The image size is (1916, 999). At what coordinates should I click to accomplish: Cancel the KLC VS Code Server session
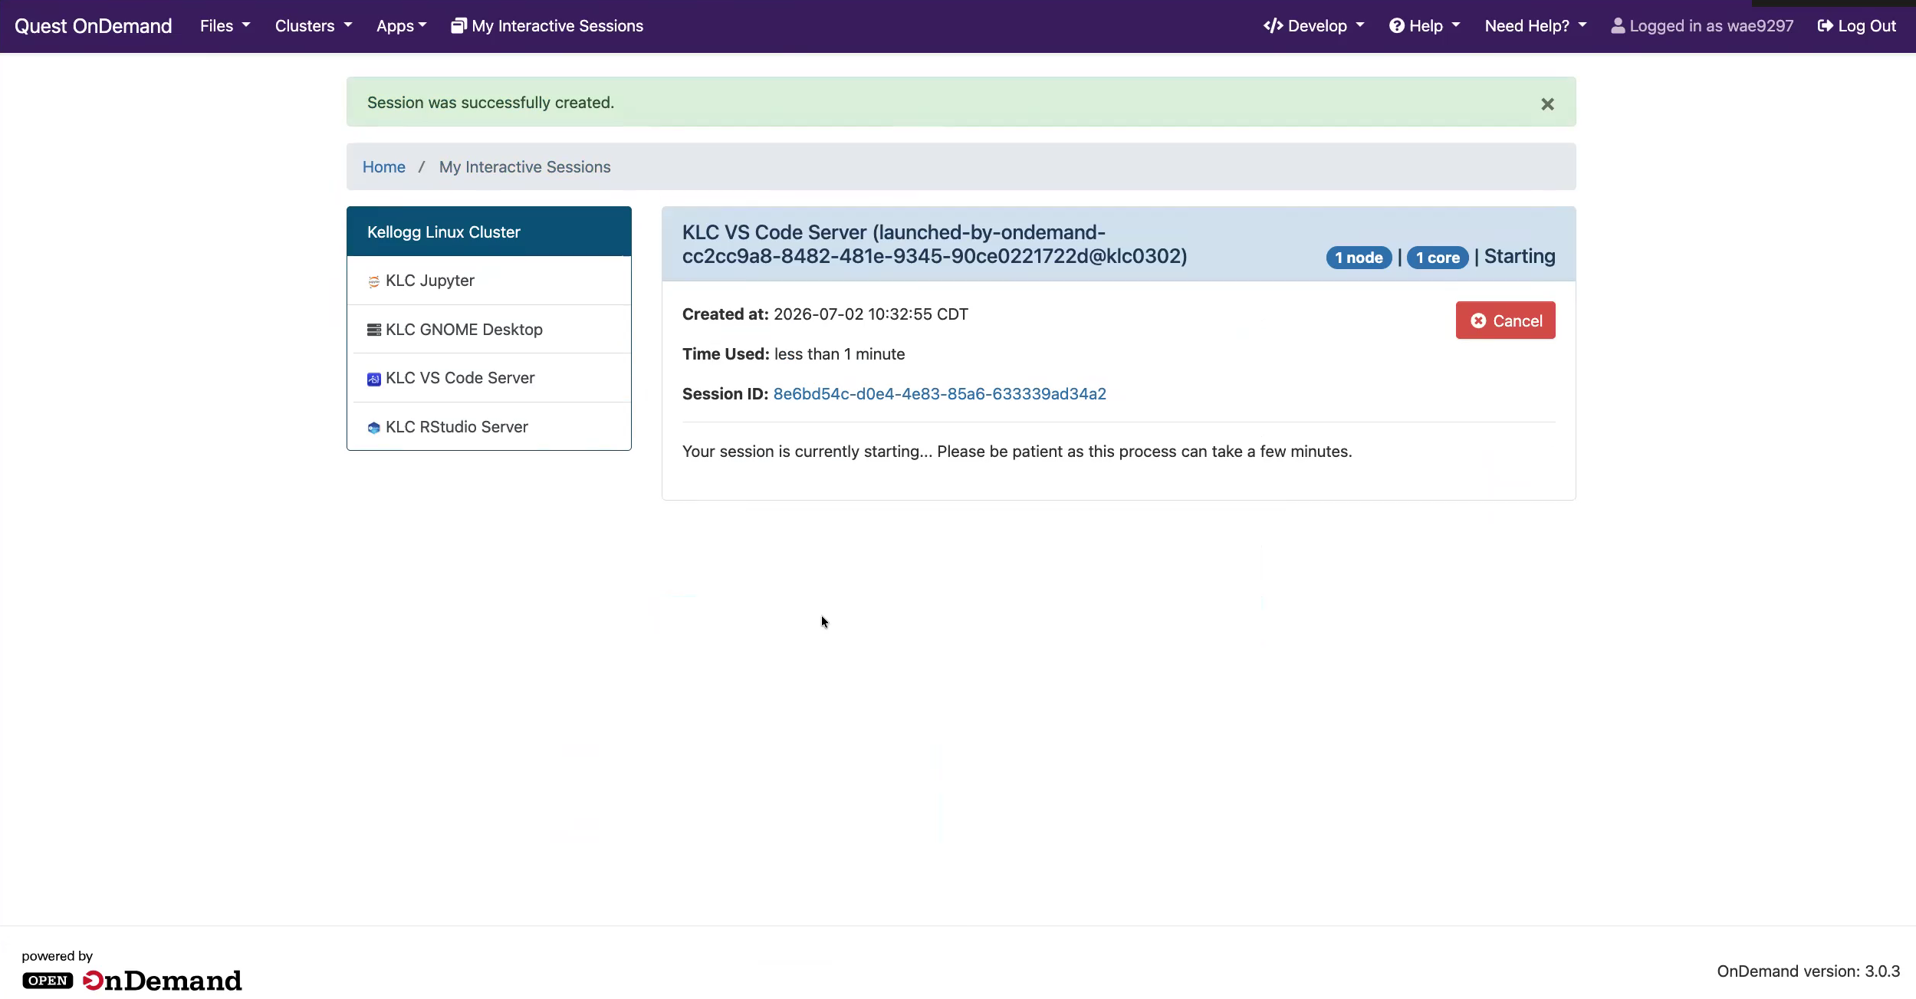pyautogui.click(x=1505, y=320)
